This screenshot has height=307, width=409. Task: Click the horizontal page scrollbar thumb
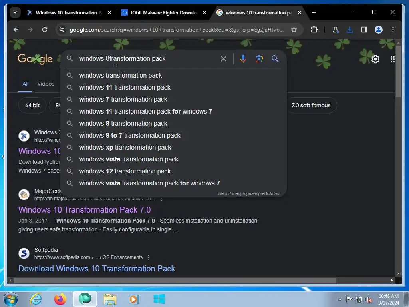(175, 280)
